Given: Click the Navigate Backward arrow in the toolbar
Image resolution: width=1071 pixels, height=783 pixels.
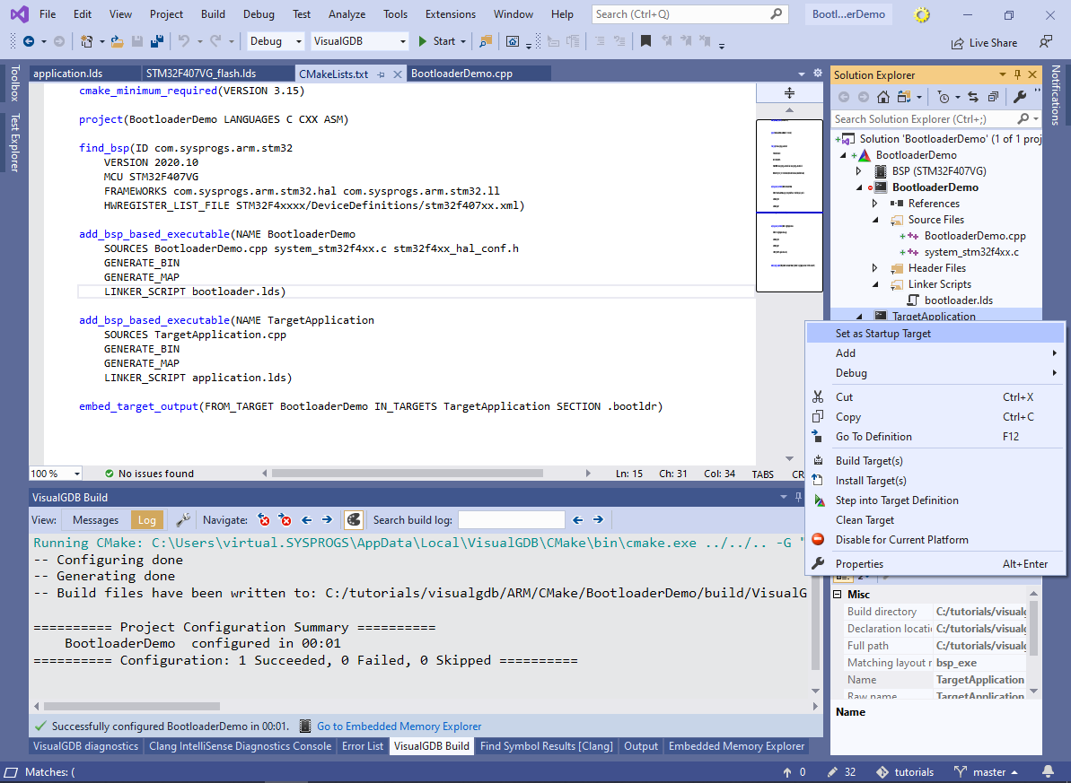Looking at the screenshot, I should pos(29,41).
